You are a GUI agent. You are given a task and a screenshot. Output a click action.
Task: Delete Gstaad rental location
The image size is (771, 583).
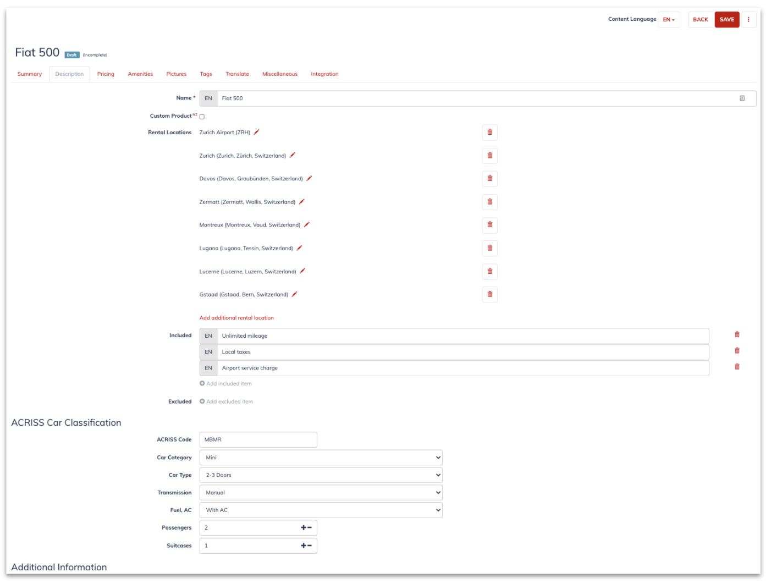click(489, 294)
